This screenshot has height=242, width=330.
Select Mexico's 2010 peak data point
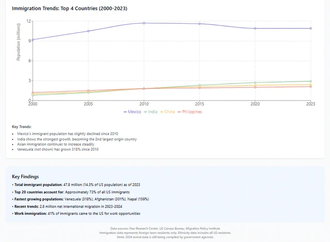tap(144, 23)
